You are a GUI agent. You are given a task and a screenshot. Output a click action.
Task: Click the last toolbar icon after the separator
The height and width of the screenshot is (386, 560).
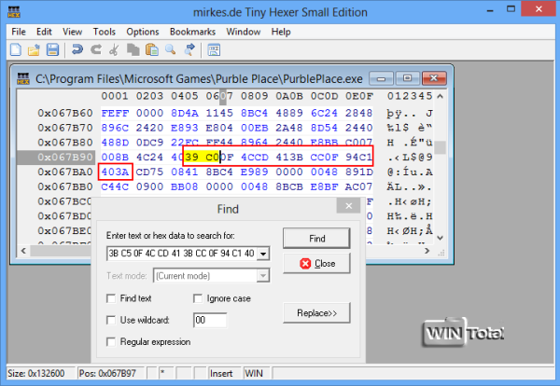(214, 49)
